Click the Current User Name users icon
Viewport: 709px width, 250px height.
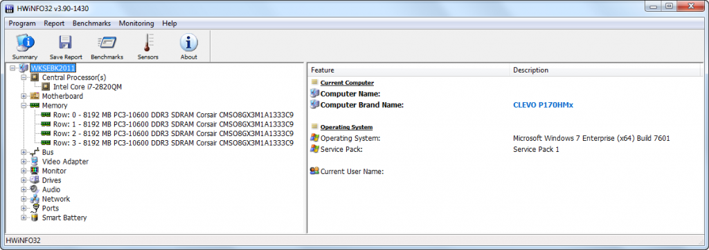(x=315, y=171)
